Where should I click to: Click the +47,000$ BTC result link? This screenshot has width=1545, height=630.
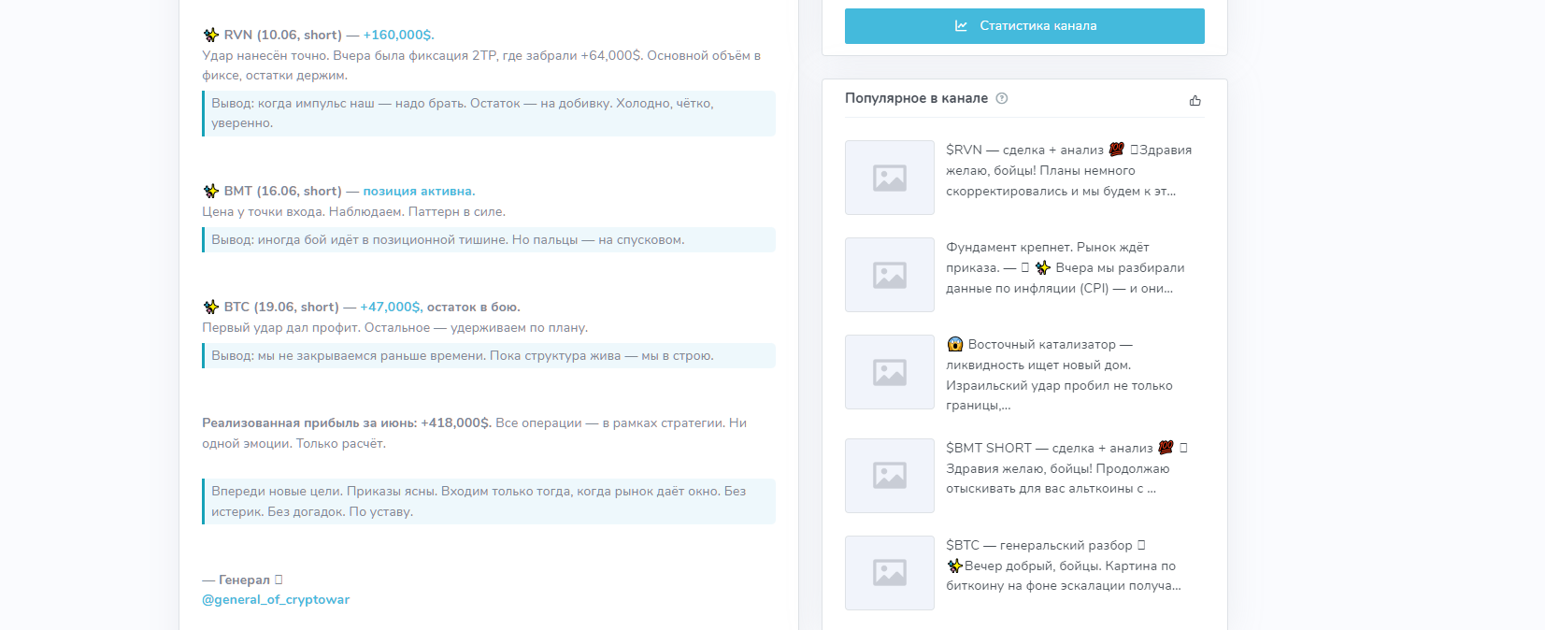(x=391, y=307)
